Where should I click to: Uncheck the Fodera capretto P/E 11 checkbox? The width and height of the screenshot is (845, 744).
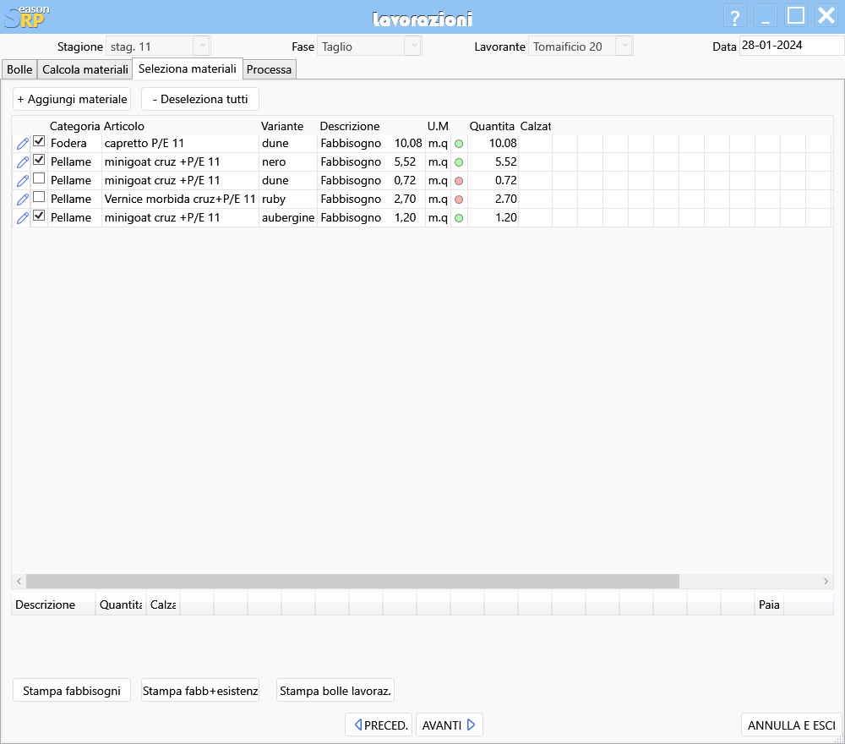39,141
